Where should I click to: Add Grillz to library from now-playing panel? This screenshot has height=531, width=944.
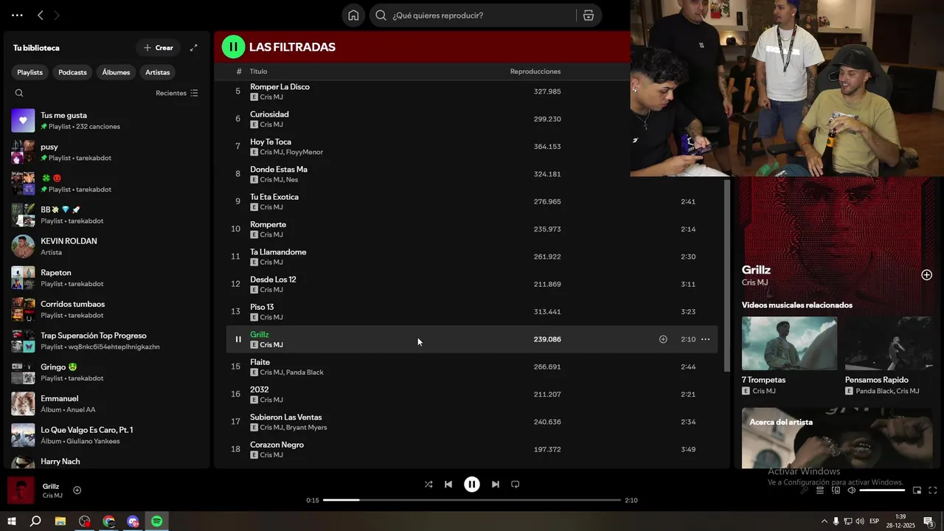pos(926,275)
